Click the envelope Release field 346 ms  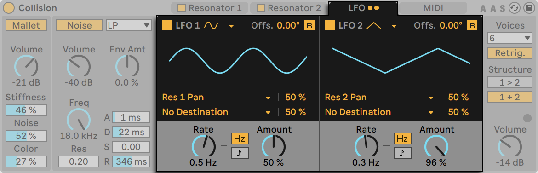click(131, 161)
